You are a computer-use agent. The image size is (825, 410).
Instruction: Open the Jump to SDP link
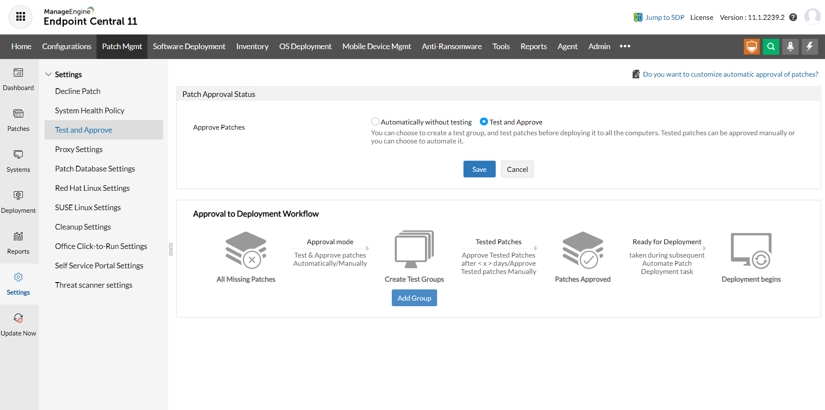point(664,17)
